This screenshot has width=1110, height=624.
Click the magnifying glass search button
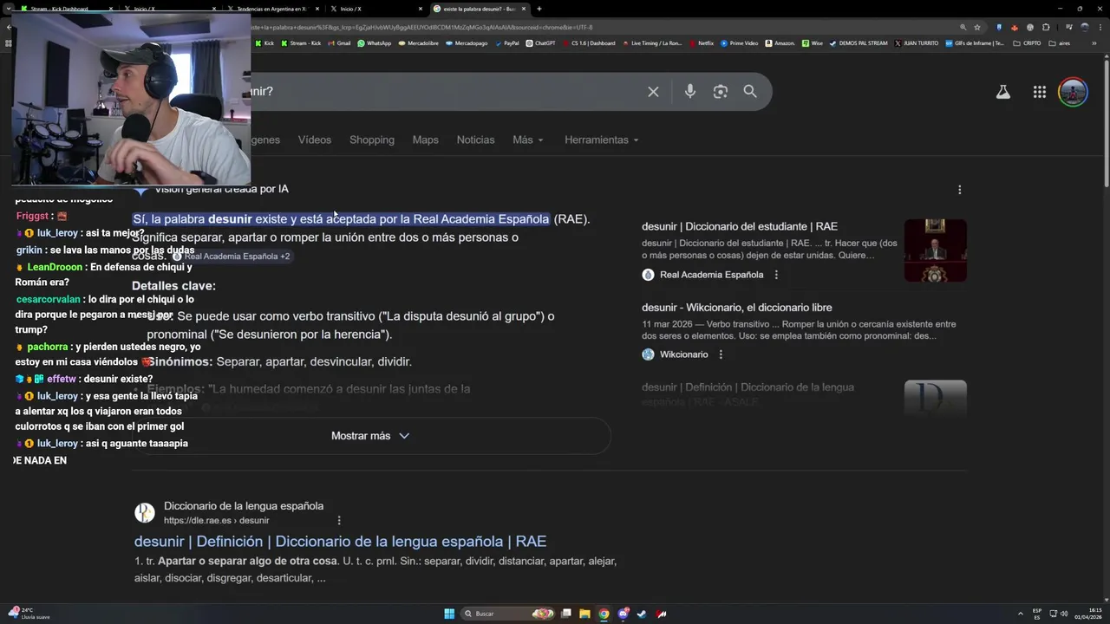[x=750, y=91]
